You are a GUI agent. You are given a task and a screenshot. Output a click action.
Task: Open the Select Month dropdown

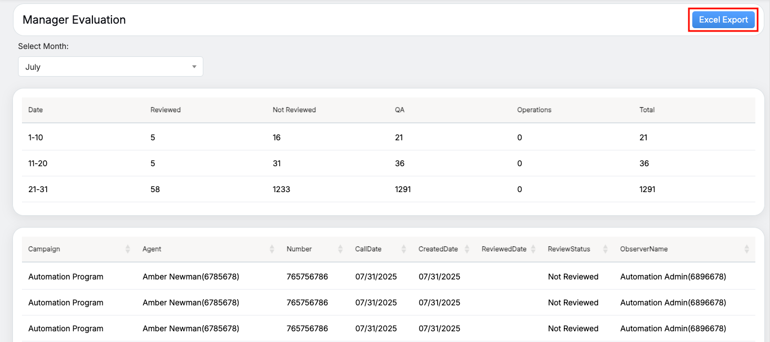pyautogui.click(x=110, y=66)
